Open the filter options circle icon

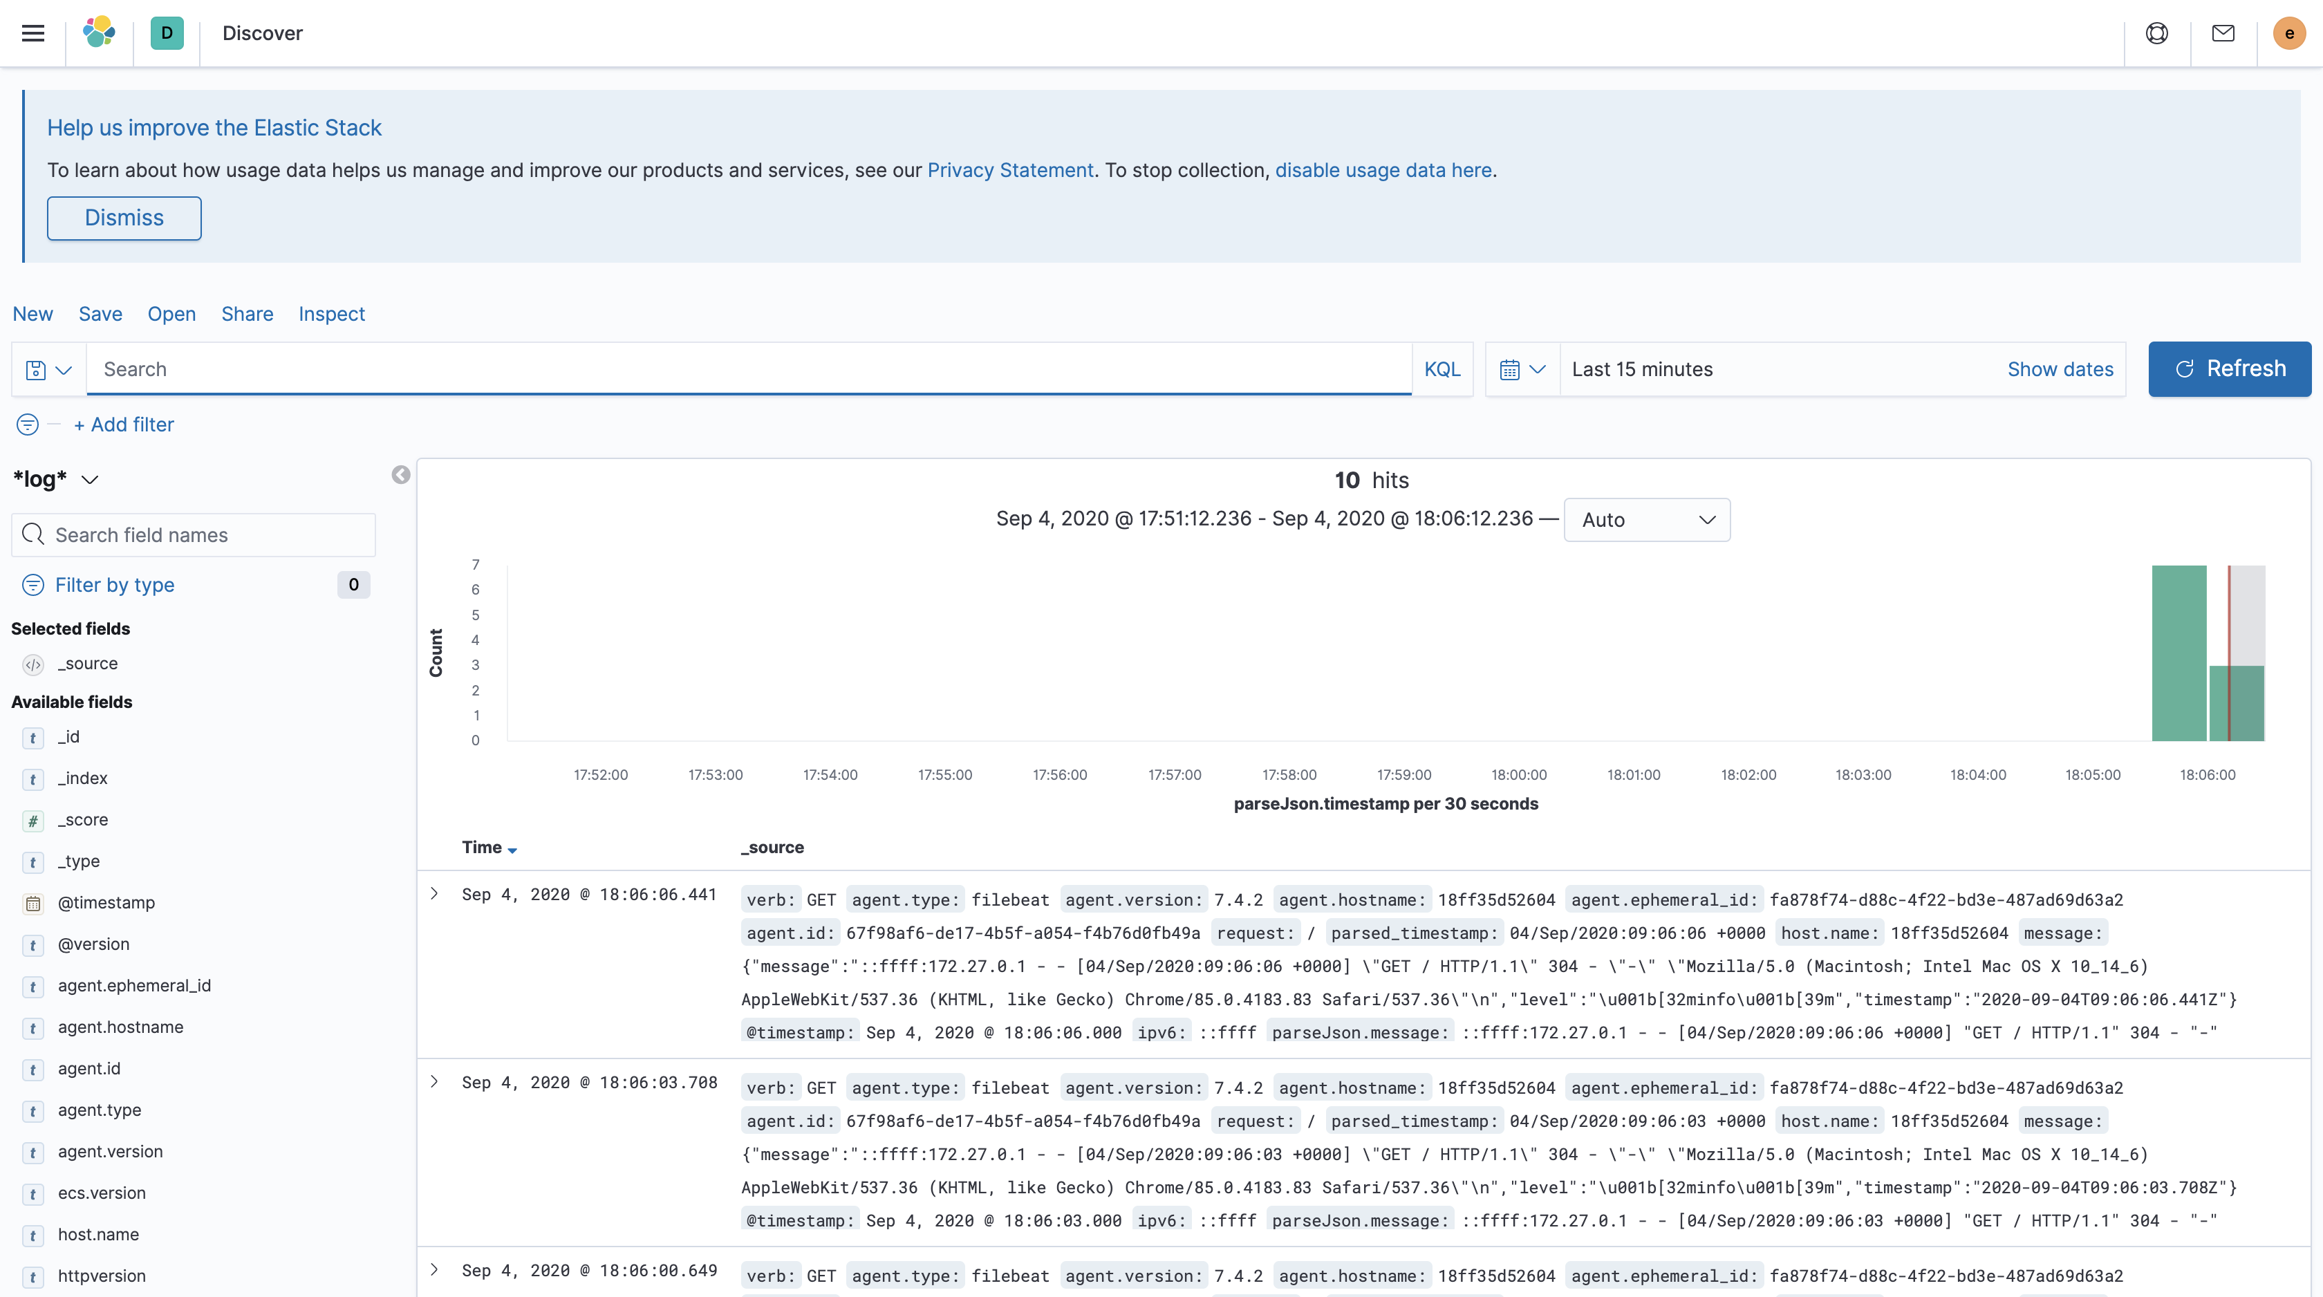(28, 424)
